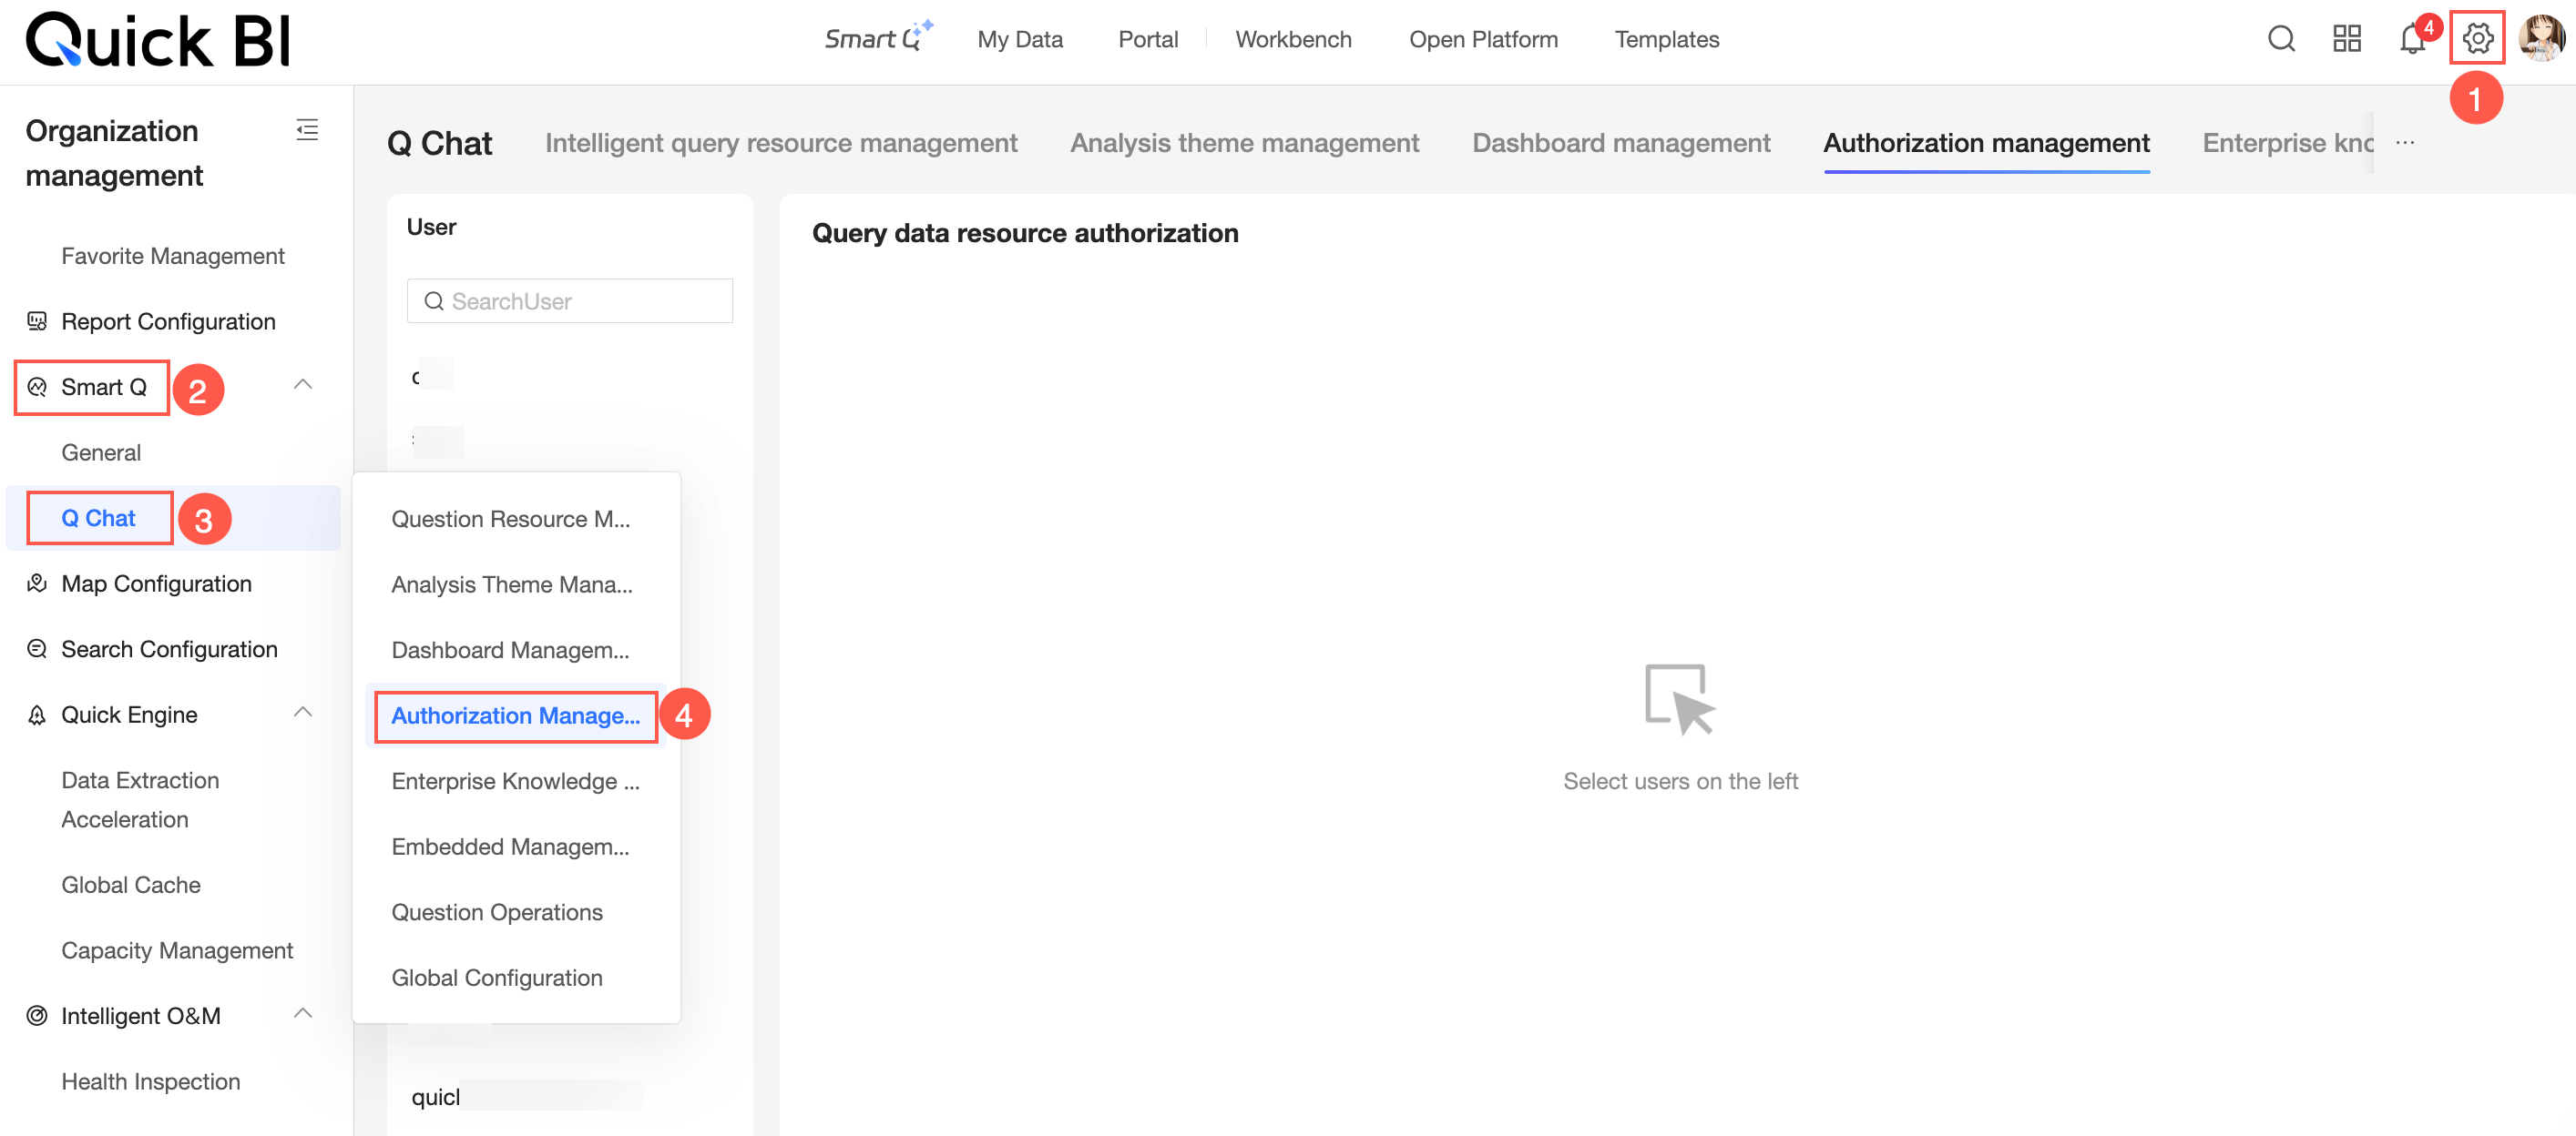Image resolution: width=2576 pixels, height=1136 pixels.
Task: Collapse the Intelligent O&M section chevron
Action: click(x=303, y=1014)
